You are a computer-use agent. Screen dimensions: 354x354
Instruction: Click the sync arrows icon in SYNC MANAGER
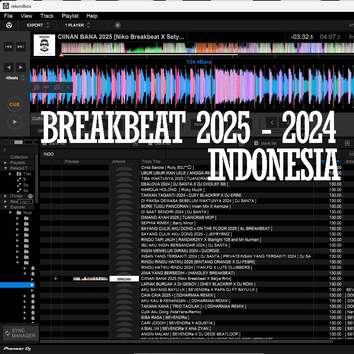pos(7,333)
